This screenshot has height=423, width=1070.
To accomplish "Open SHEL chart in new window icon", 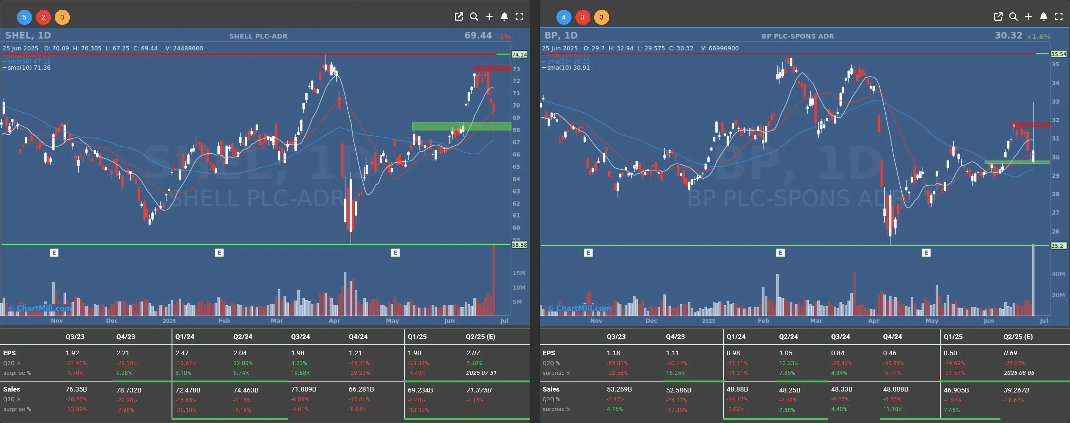I will point(459,17).
